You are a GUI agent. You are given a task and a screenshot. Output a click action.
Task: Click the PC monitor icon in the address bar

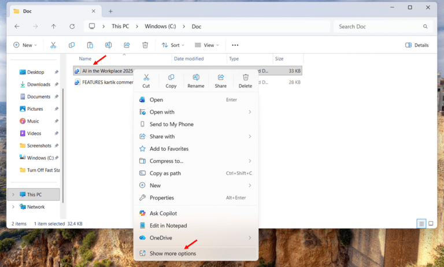pyautogui.click(x=92, y=27)
